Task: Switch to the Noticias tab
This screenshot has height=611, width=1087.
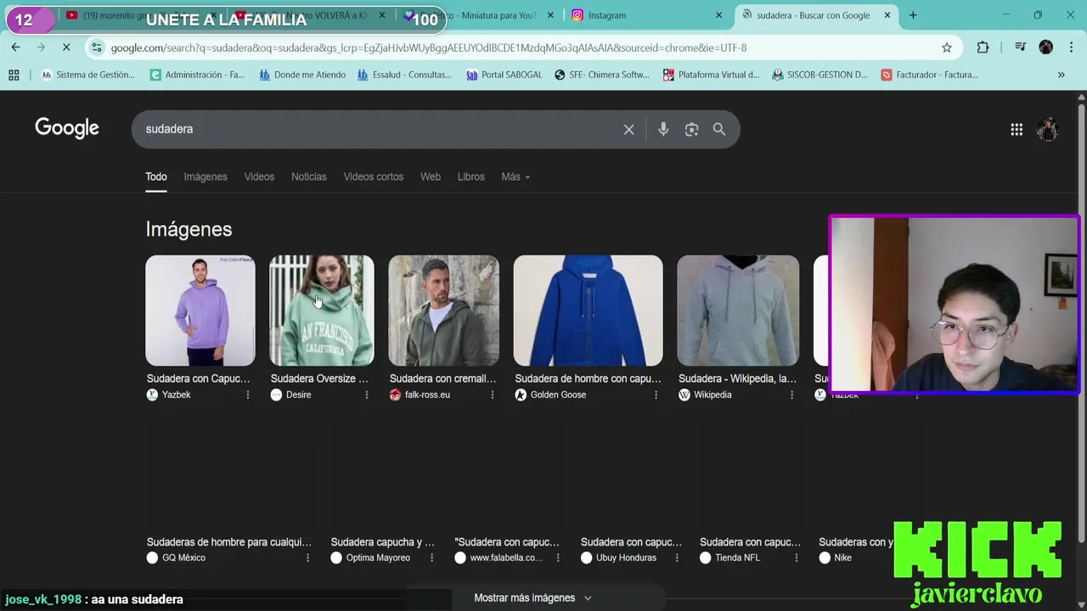Action: [309, 177]
